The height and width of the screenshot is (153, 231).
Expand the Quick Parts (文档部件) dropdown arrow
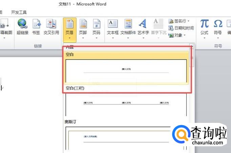[x=128, y=38]
